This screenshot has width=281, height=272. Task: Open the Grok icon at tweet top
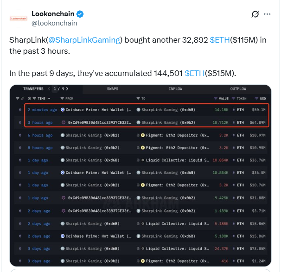click(255, 14)
